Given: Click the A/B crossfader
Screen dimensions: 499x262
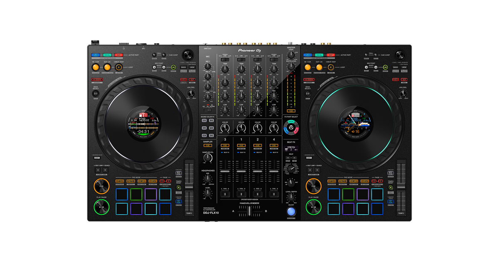Looking at the screenshot, I should pyautogui.click(x=249, y=211).
